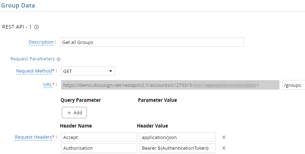
Task: Click the Request Method help label
Action: tap(34, 71)
